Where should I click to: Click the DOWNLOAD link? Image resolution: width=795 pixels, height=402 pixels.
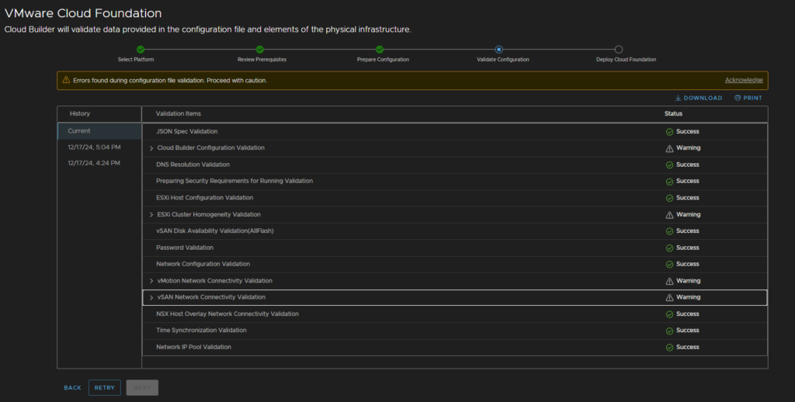[698, 98]
